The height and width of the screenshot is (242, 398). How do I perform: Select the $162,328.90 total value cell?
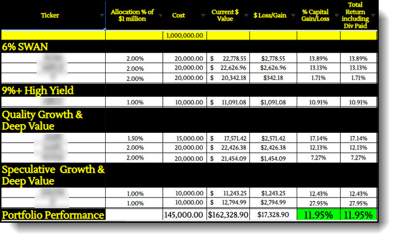click(x=228, y=215)
